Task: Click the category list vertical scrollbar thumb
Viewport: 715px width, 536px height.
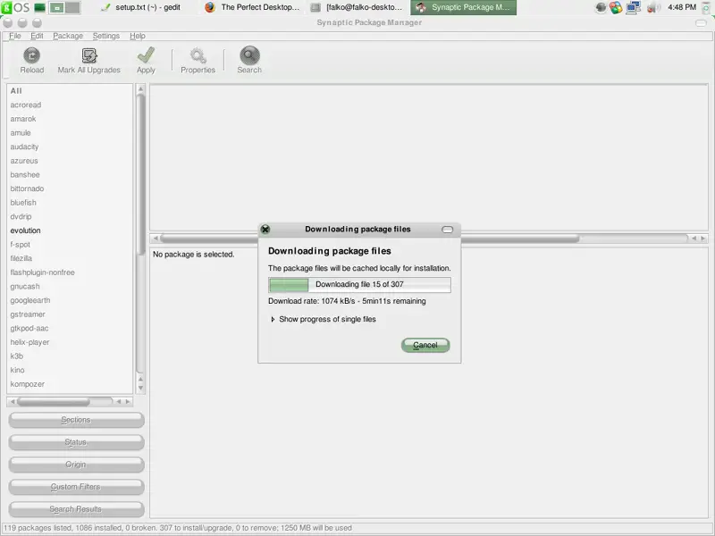Action: click(140, 173)
